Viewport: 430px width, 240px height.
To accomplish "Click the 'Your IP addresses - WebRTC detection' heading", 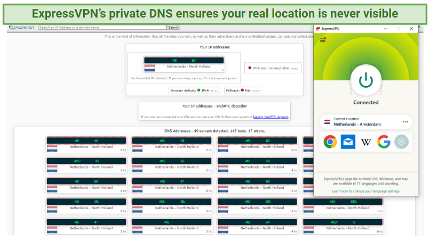I will tap(214, 106).
